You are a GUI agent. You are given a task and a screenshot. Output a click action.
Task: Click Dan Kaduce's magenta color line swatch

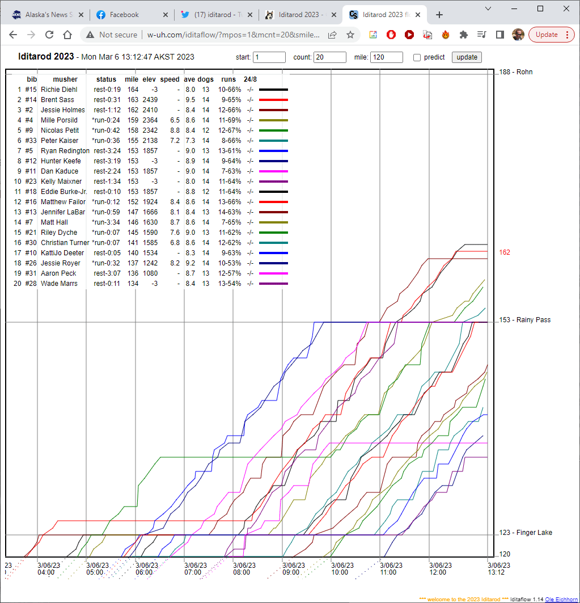point(273,171)
